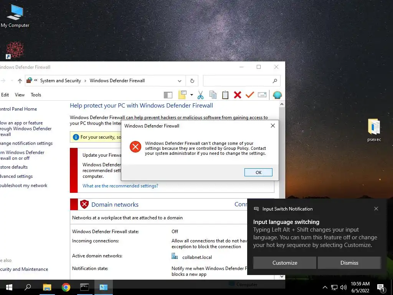
Task: Click the blue shell icon in toolbar
Action: click(277, 95)
